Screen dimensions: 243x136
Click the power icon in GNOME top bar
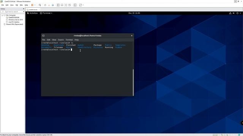pyautogui.click(x=237, y=13)
